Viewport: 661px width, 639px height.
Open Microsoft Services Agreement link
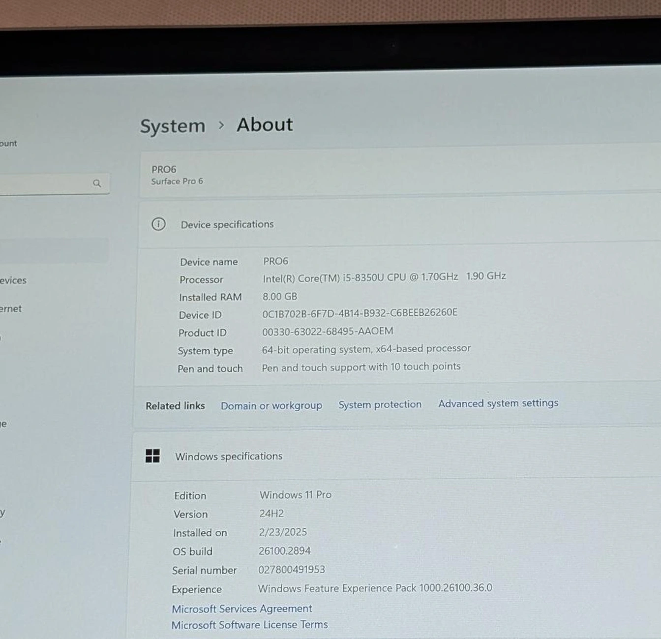click(241, 609)
